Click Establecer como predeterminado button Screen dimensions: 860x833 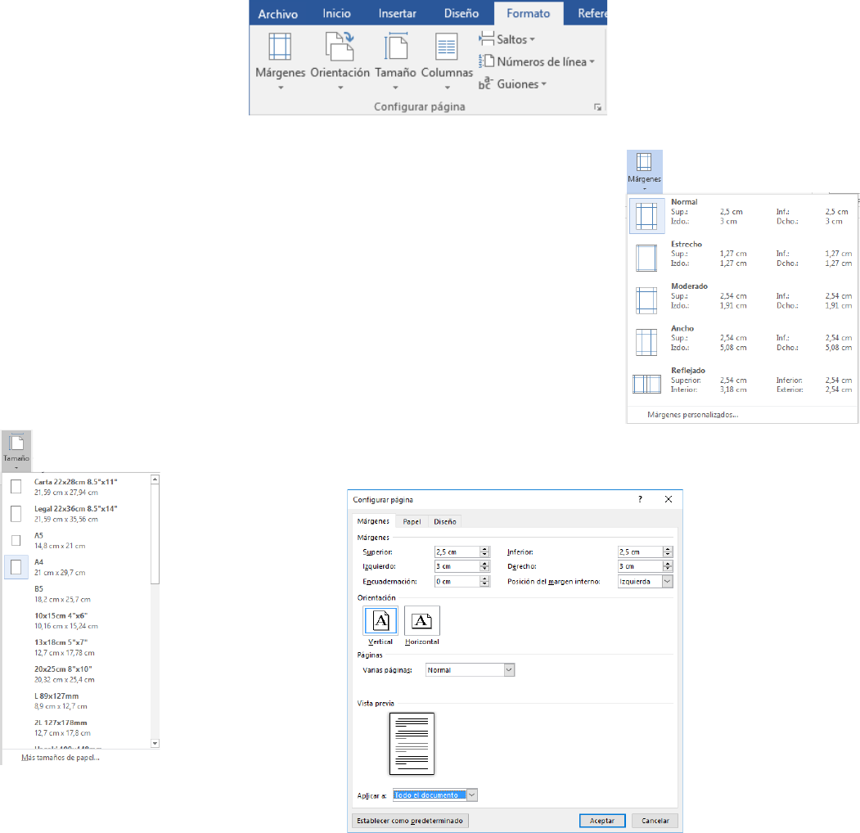(x=410, y=821)
